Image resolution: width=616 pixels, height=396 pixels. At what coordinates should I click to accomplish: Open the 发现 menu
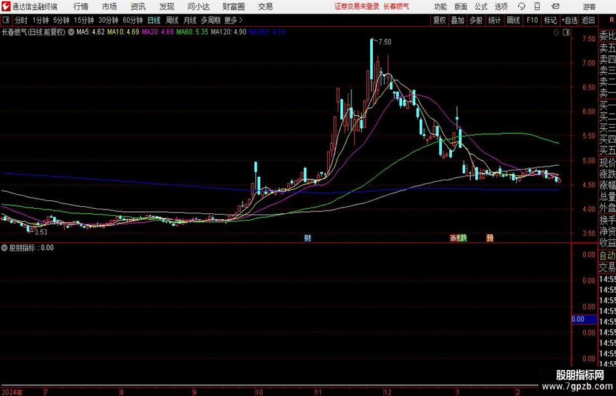click(x=167, y=7)
